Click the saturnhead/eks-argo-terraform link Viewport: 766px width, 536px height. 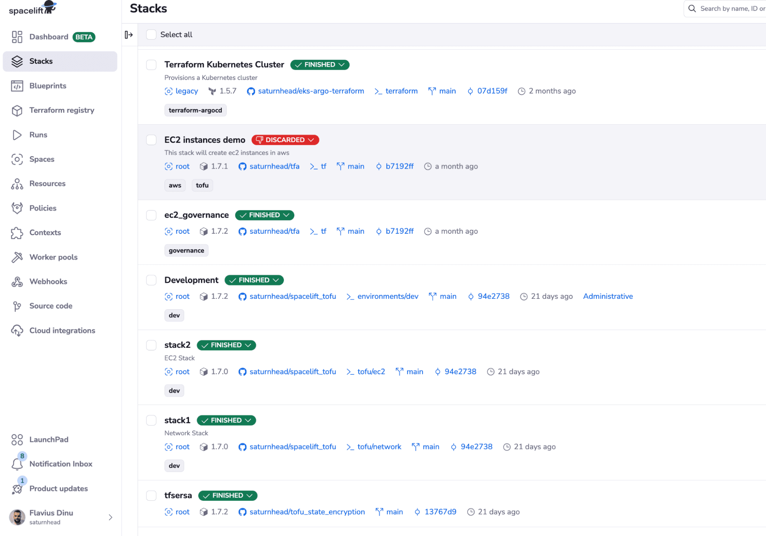coord(311,91)
